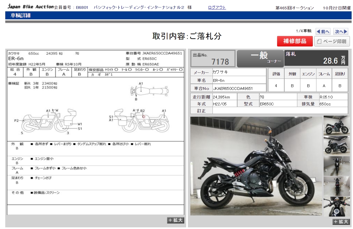Click the P2 mark on left diagram
The width and height of the screenshot is (353, 229).
[x=17, y=121]
